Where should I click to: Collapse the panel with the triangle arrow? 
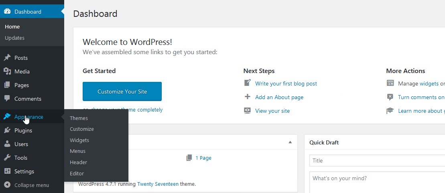coord(290,142)
